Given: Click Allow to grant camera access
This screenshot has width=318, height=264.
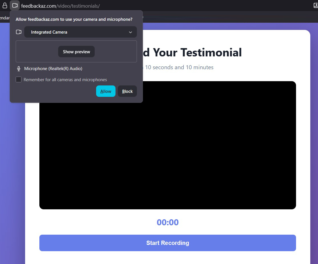Looking at the screenshot, I should tap(106, 91).
